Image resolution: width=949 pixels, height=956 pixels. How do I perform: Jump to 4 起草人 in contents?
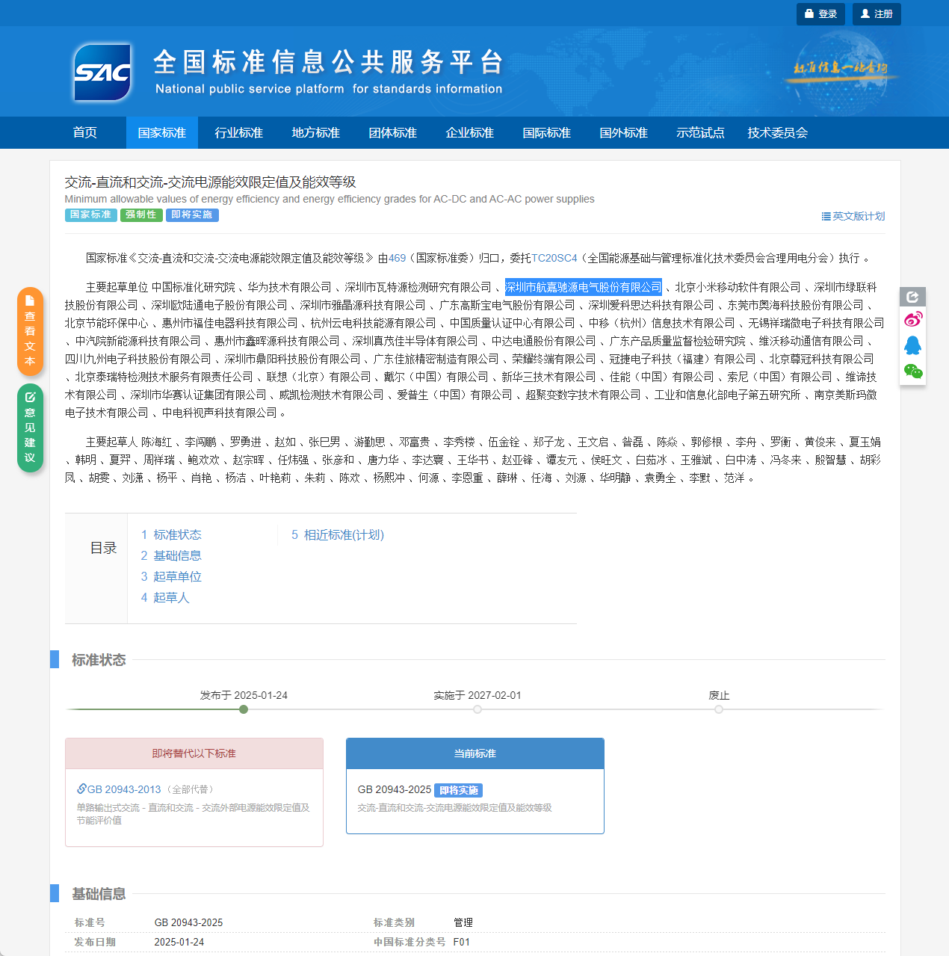click(165, 598)
